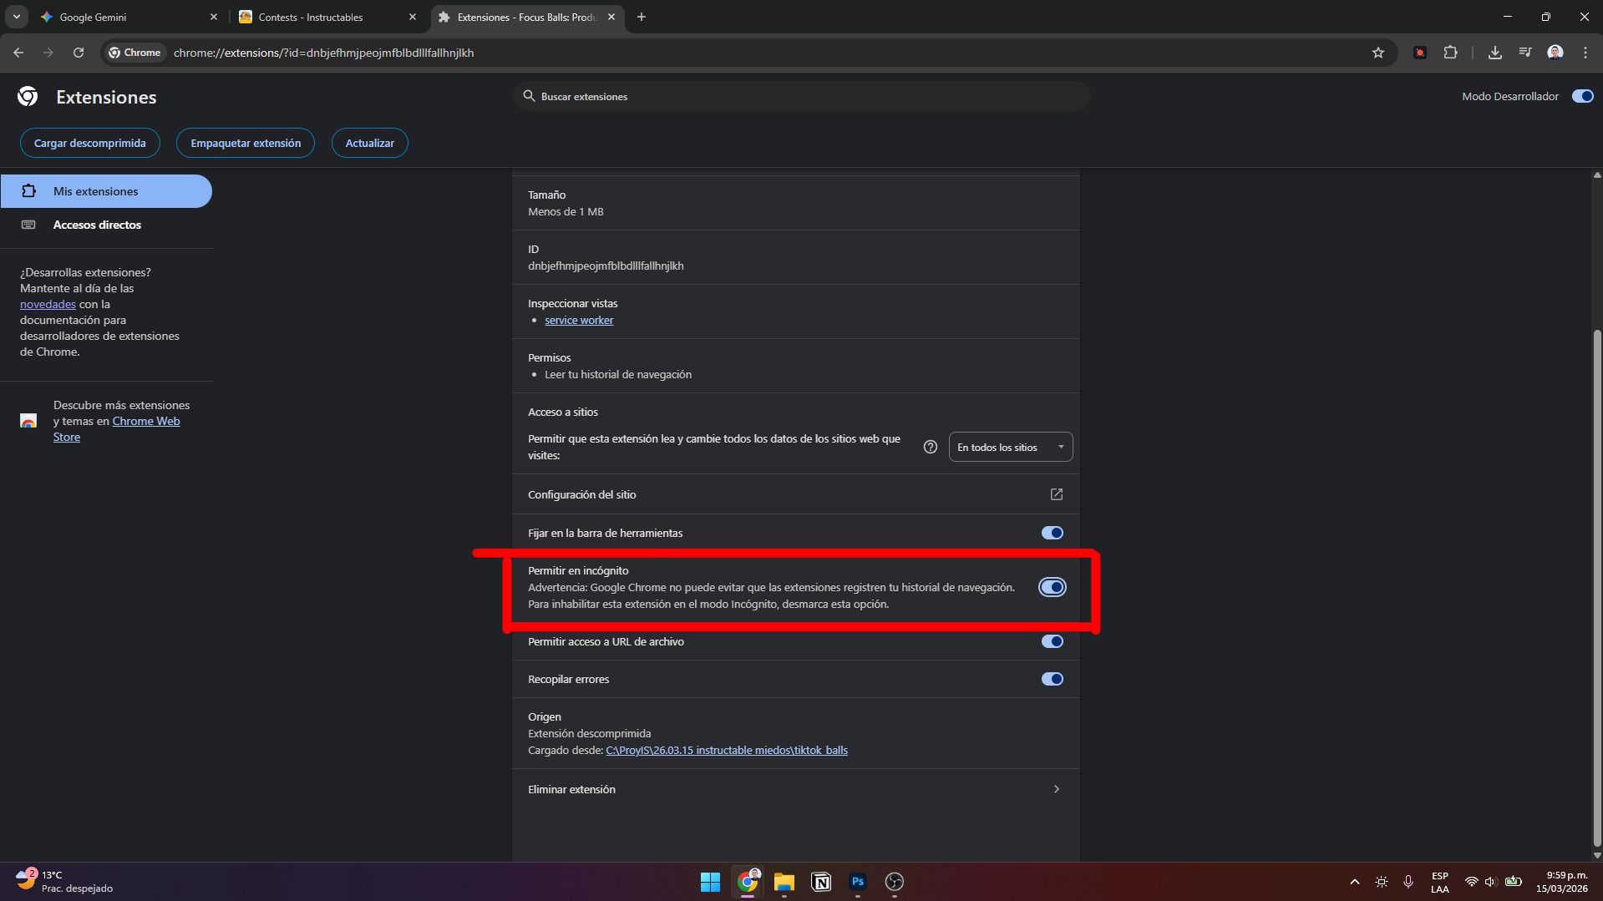
Task: Click Cargar descomprimida button
Action: point(90,143)
